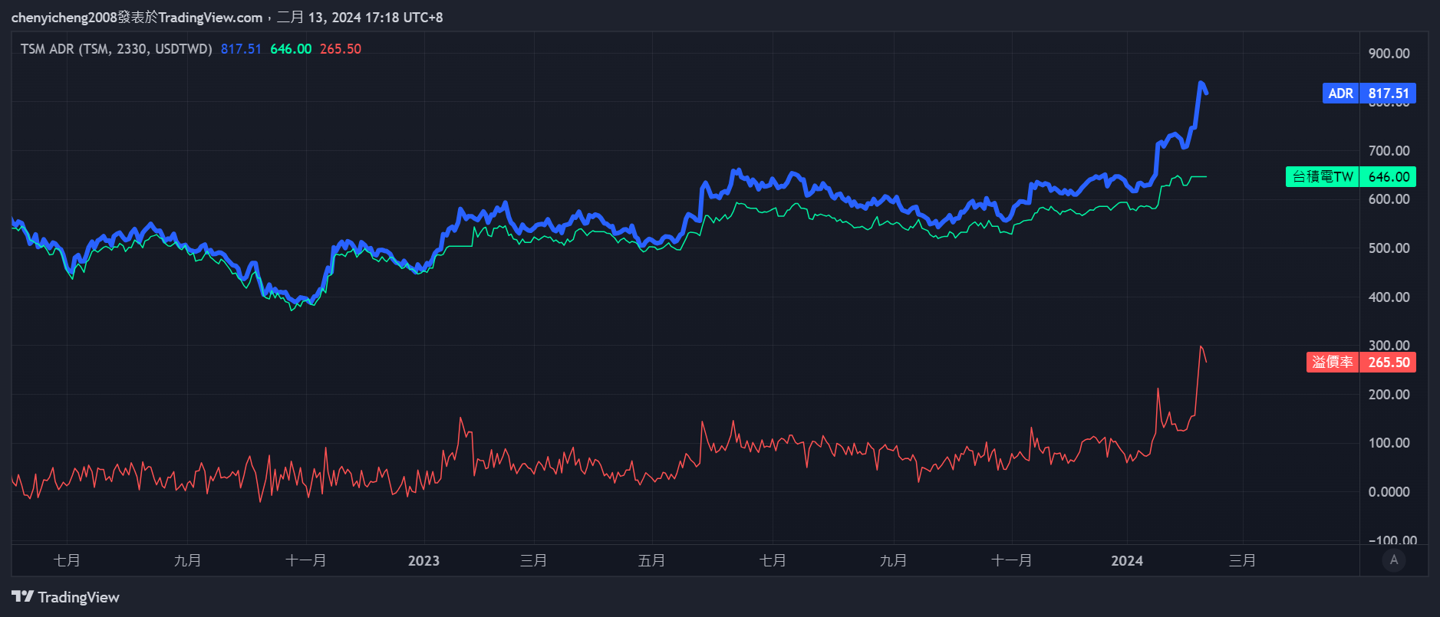1440x617 pixels.
Task: Click the first 七月 label on time axis
Action: (67, 561)
